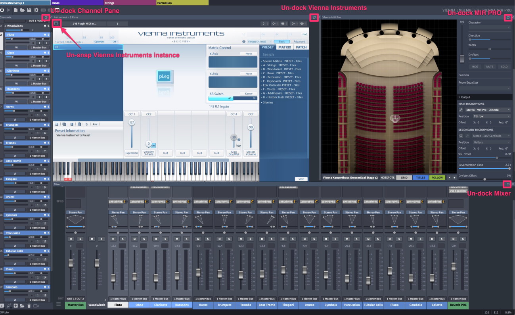Open preferences with the gear icon

[x=36, y=10]
